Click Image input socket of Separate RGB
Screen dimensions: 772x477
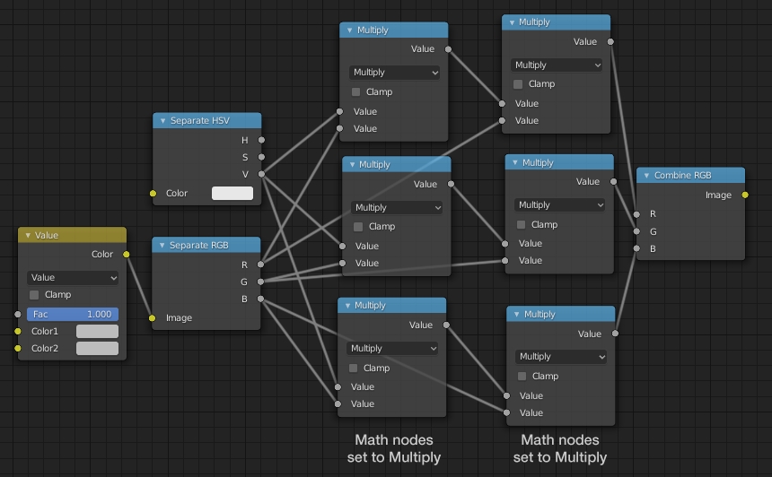[x=152, y=318]
